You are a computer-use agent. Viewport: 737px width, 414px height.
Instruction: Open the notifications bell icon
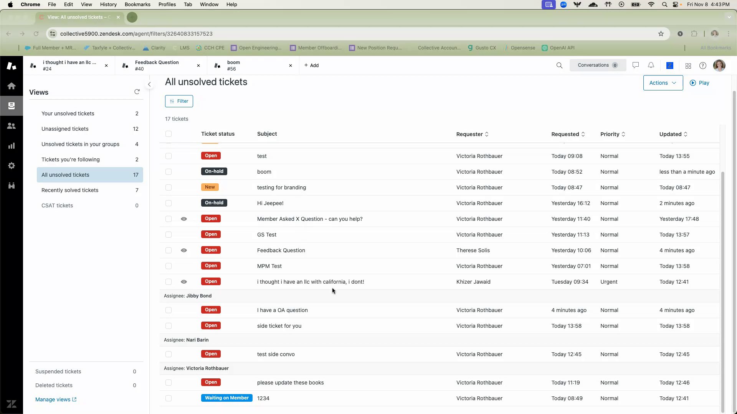(651, 66)
